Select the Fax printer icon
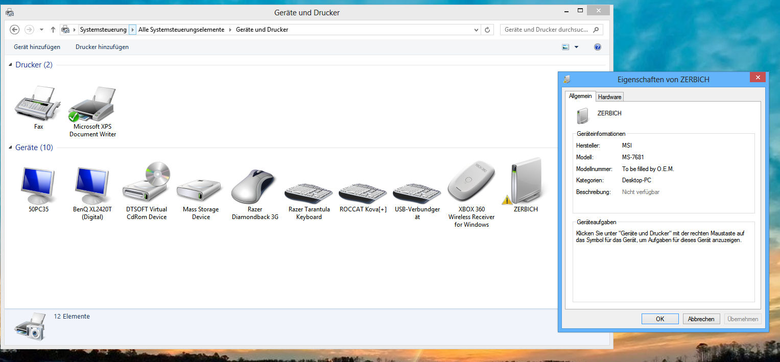Viewport: 780px width, 362px height. [38, 104]
